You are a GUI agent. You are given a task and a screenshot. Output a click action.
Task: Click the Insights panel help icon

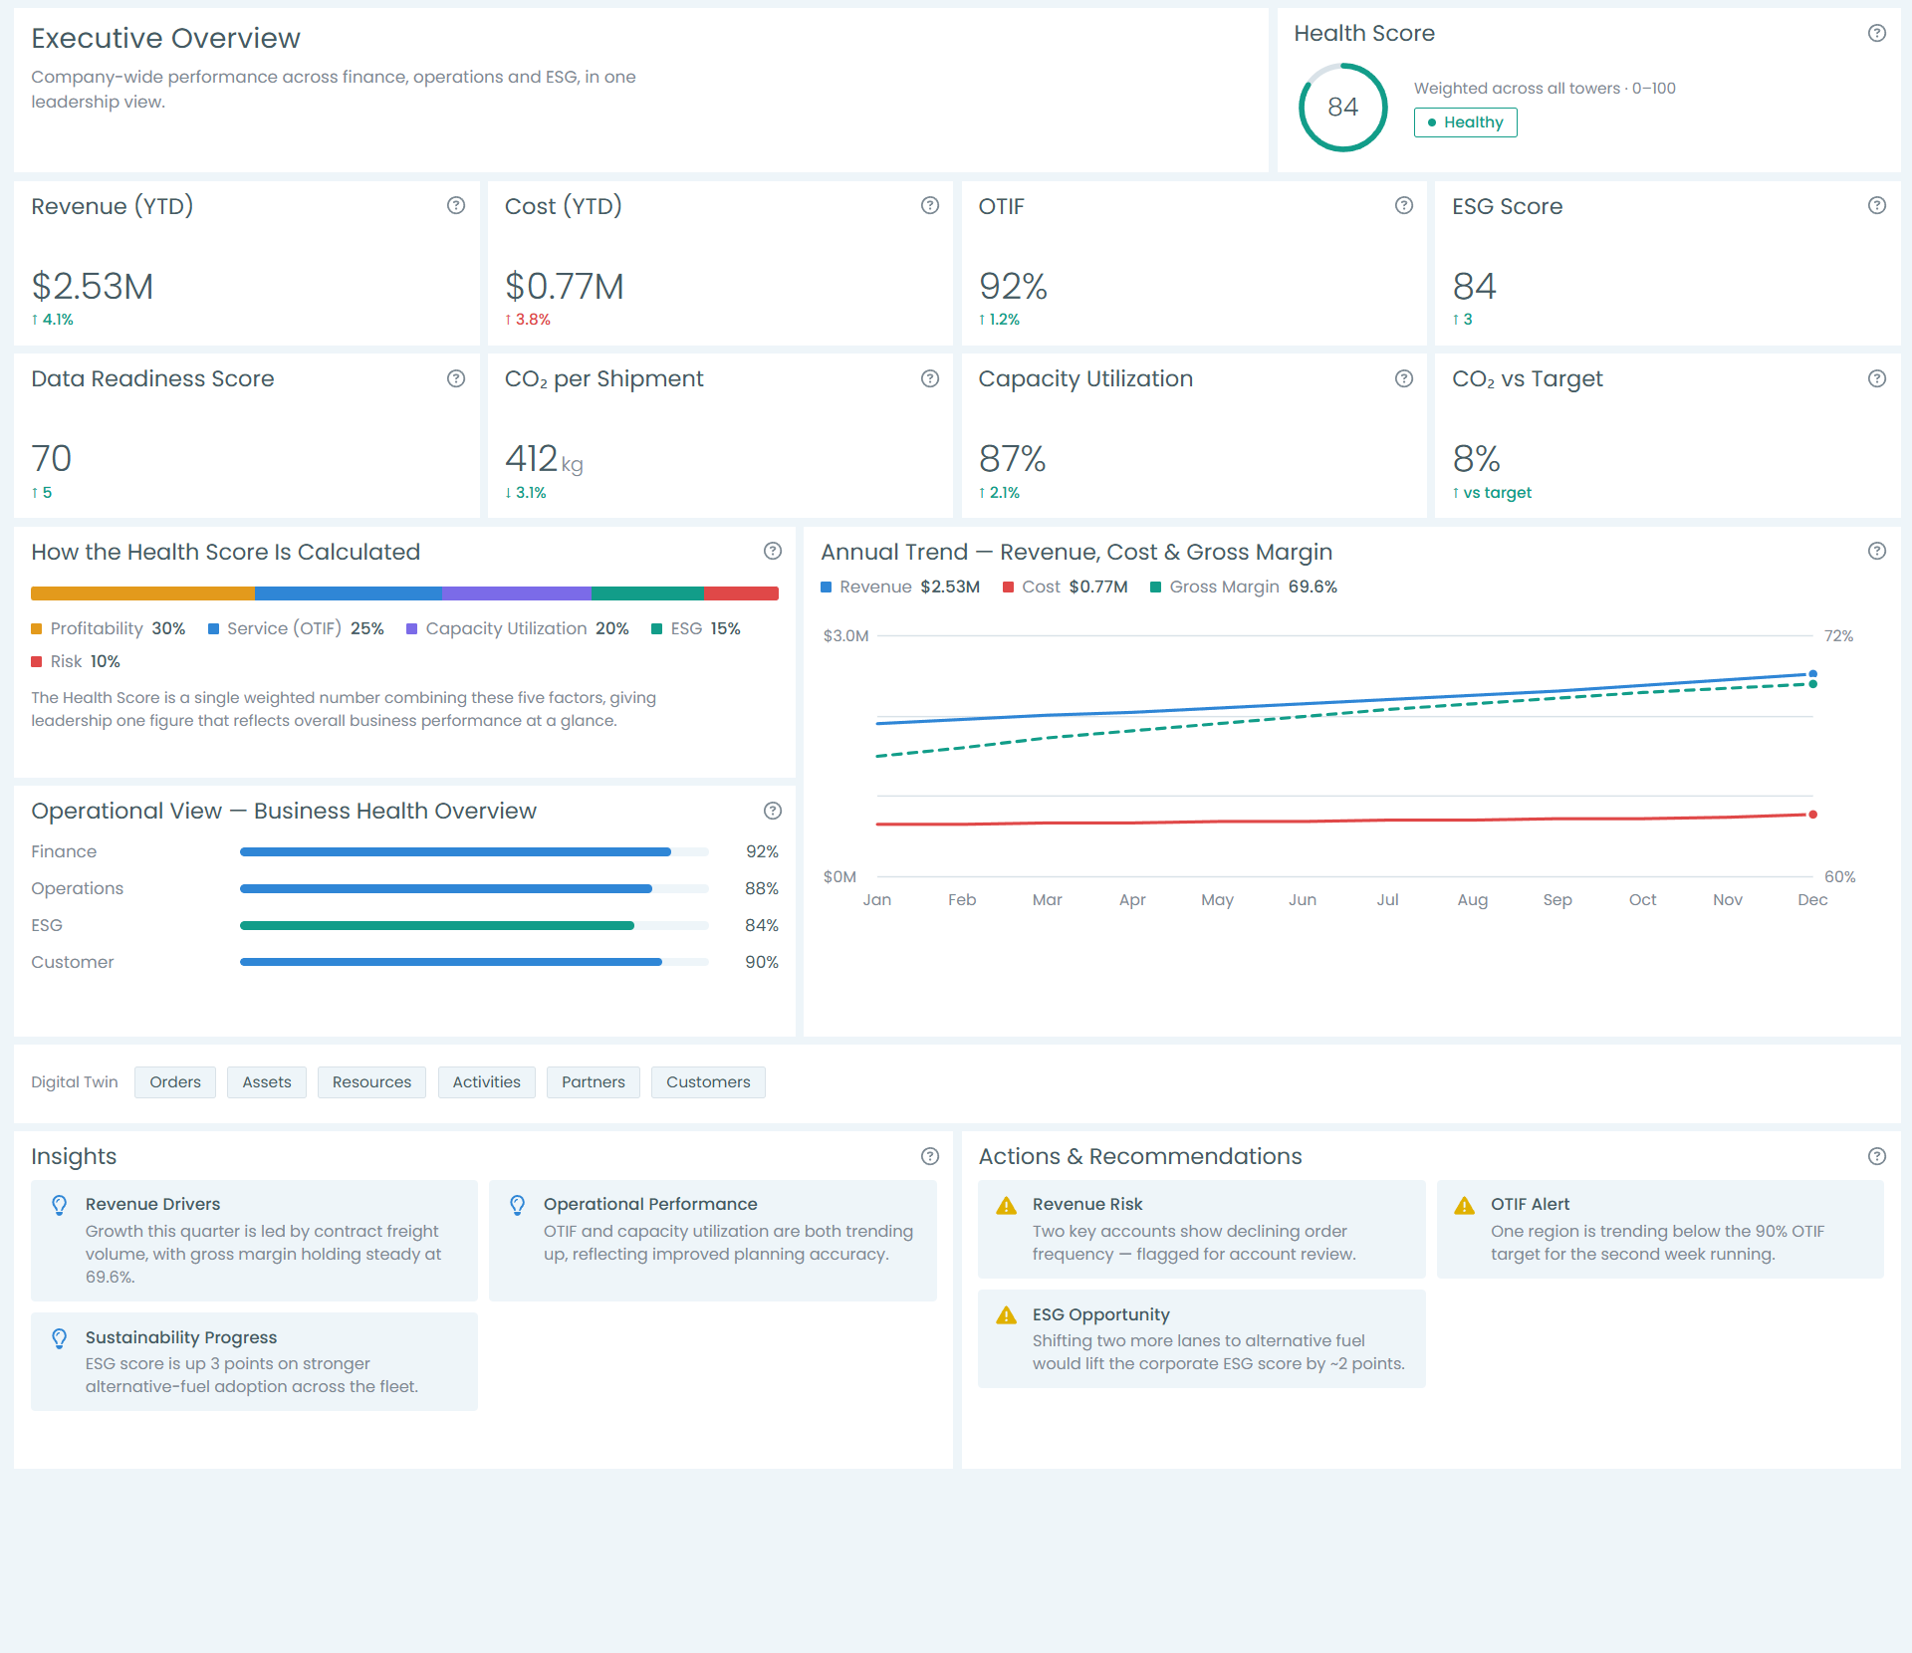pos(930,1156)
